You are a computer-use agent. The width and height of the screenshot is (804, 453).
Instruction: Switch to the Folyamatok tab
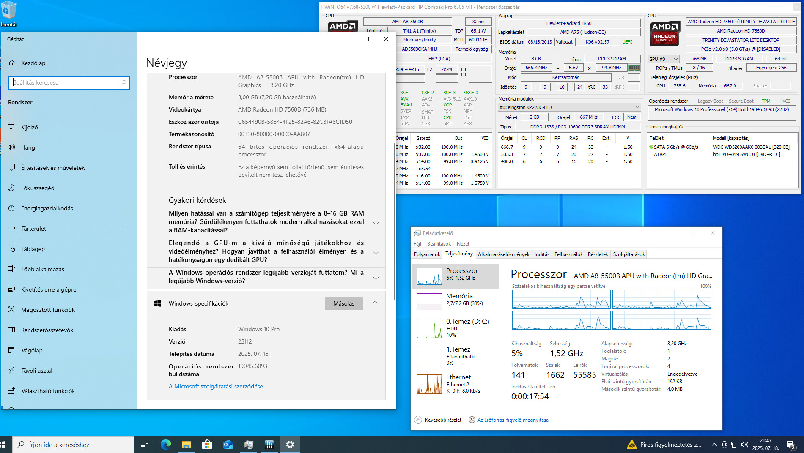427,254
